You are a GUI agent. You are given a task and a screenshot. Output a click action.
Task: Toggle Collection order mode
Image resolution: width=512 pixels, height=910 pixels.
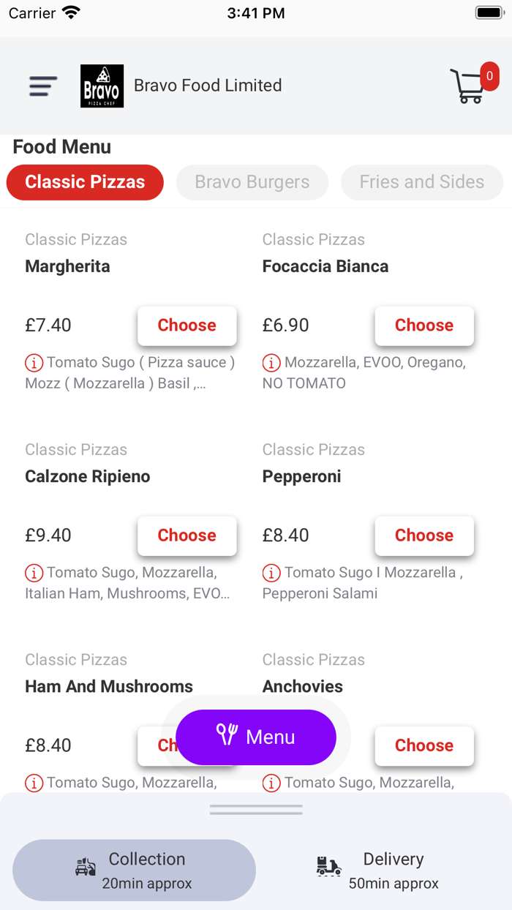(x=134, y=870)
